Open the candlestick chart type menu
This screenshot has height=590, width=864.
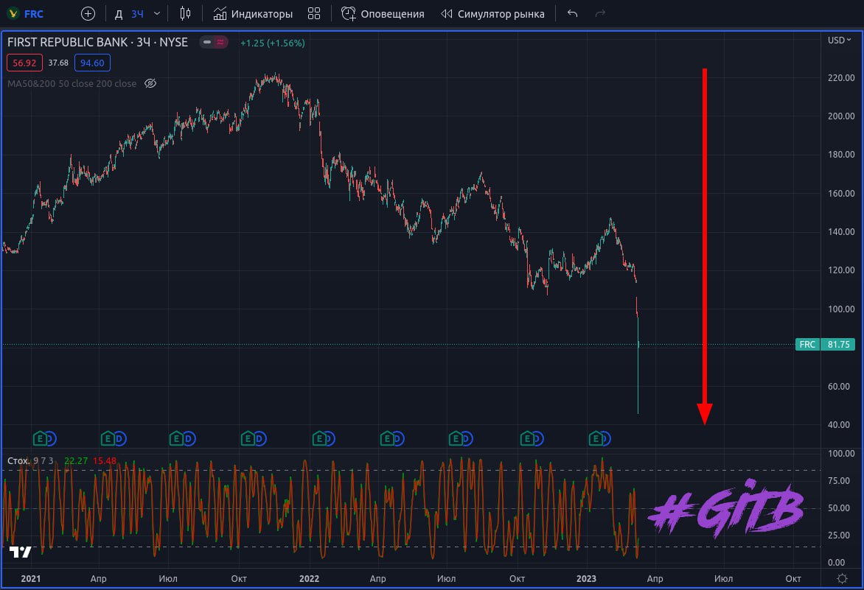[186, 14]
